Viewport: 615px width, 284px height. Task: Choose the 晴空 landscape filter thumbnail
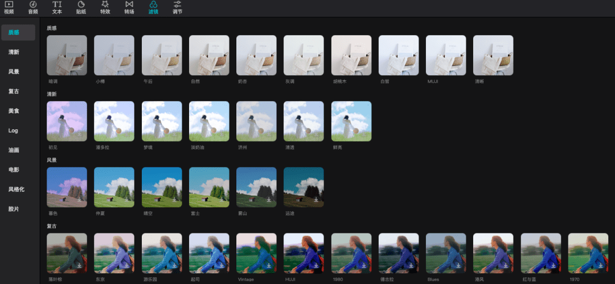[162, 187]
